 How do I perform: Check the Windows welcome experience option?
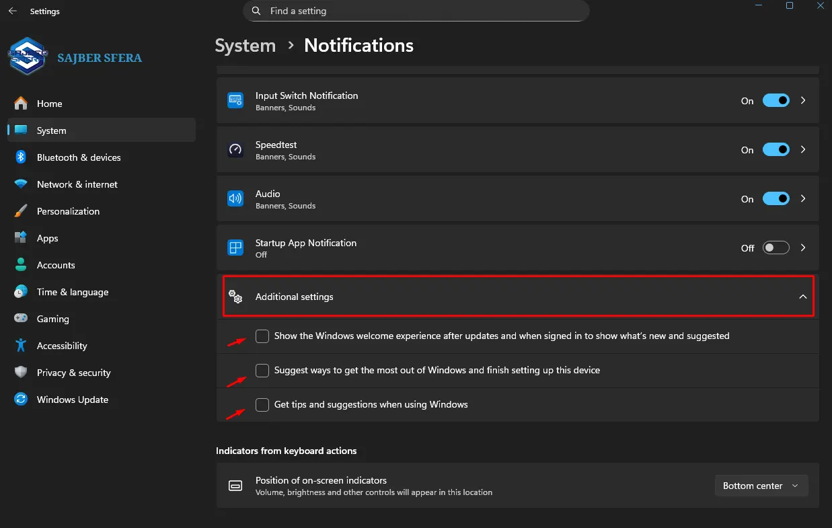coord(262,336)
